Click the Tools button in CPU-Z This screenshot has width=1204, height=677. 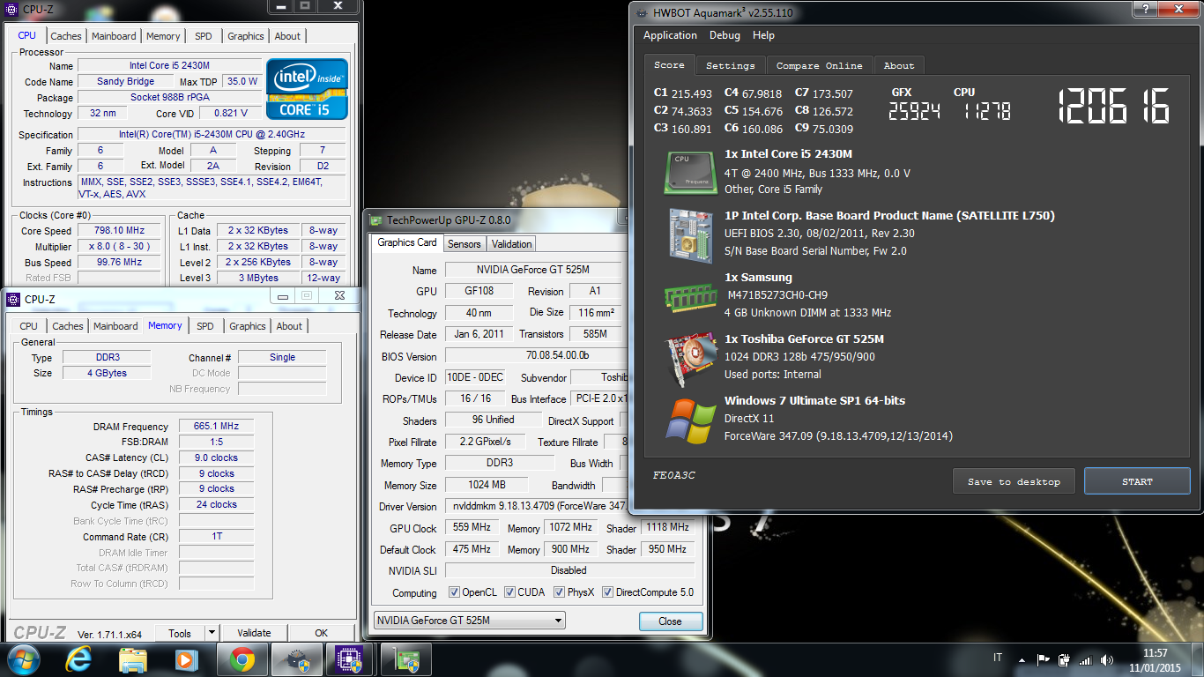click(180, 633)
